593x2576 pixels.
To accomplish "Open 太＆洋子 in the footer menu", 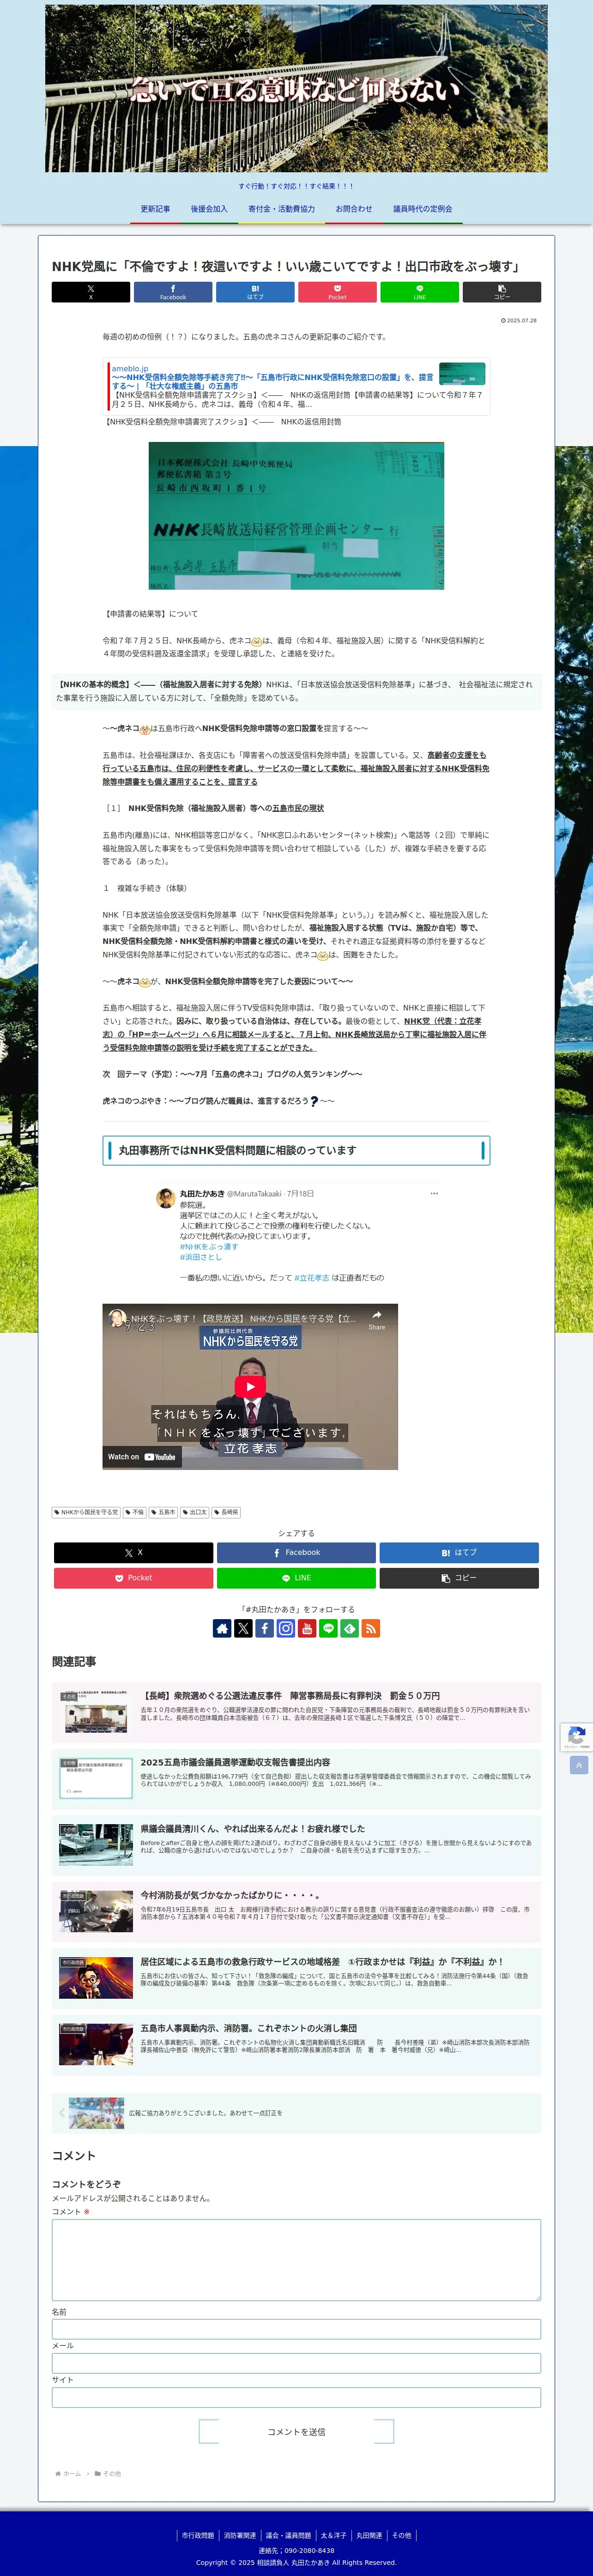I will pos(333,2535).
